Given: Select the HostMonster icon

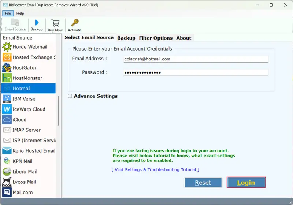Looking at the screenshot, I should (x=7, y=78).
